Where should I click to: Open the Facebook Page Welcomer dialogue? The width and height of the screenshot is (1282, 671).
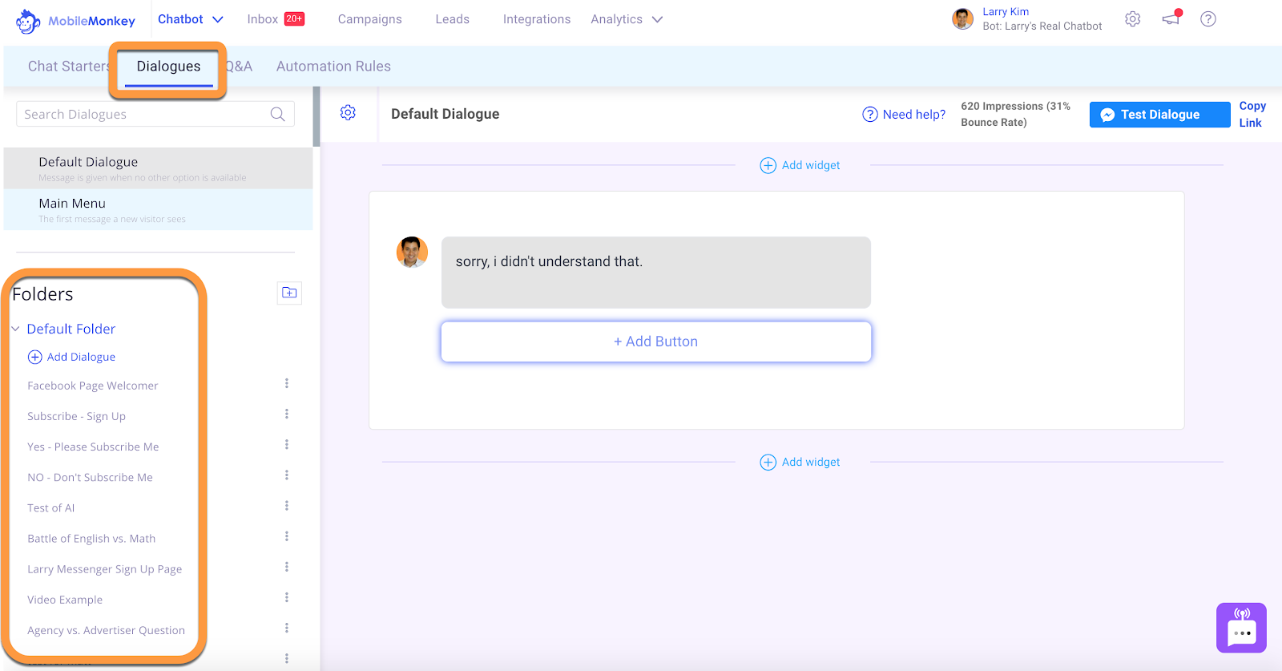(x=93, y=386)
